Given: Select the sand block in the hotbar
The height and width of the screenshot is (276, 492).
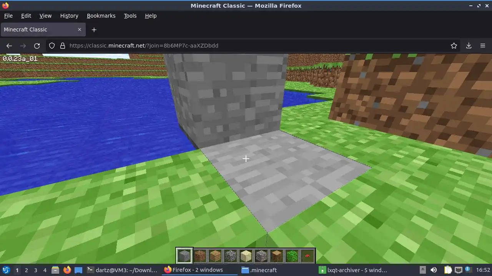Looking at the screenshot, I should click(246, 256).
